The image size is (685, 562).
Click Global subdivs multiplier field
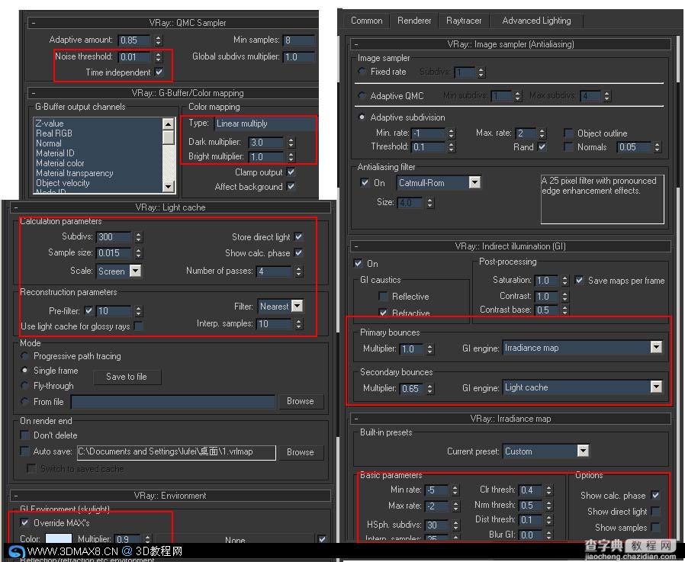click(x=299, y=56)
